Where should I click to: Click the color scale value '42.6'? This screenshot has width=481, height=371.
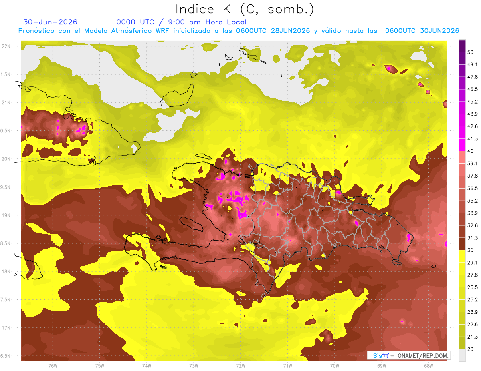click(x=473, y=126)
